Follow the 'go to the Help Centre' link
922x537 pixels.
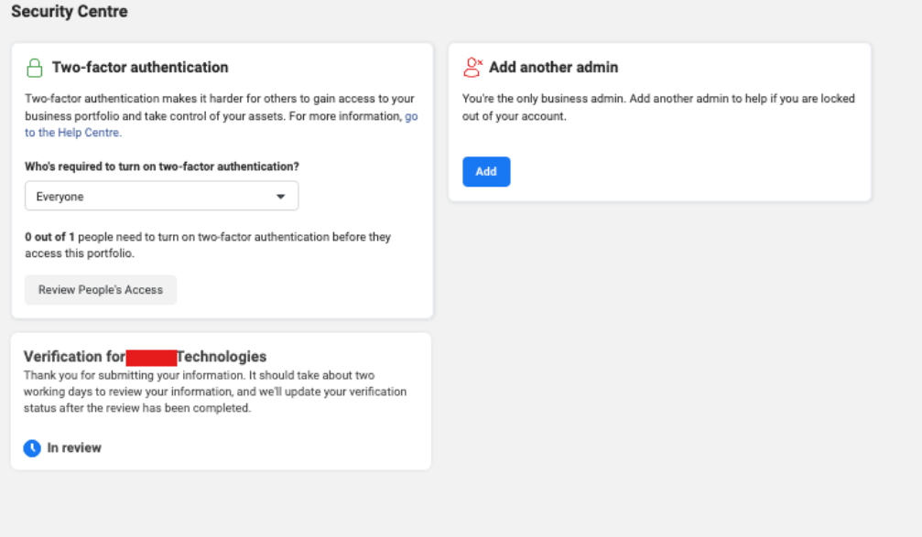[x=73, y=133]
